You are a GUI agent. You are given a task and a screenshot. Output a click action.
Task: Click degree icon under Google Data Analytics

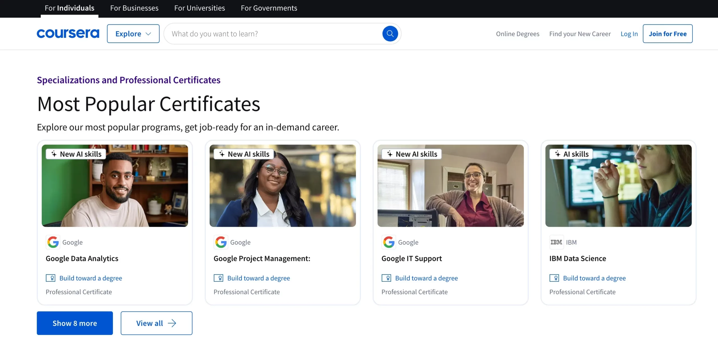tap(51, 278)
